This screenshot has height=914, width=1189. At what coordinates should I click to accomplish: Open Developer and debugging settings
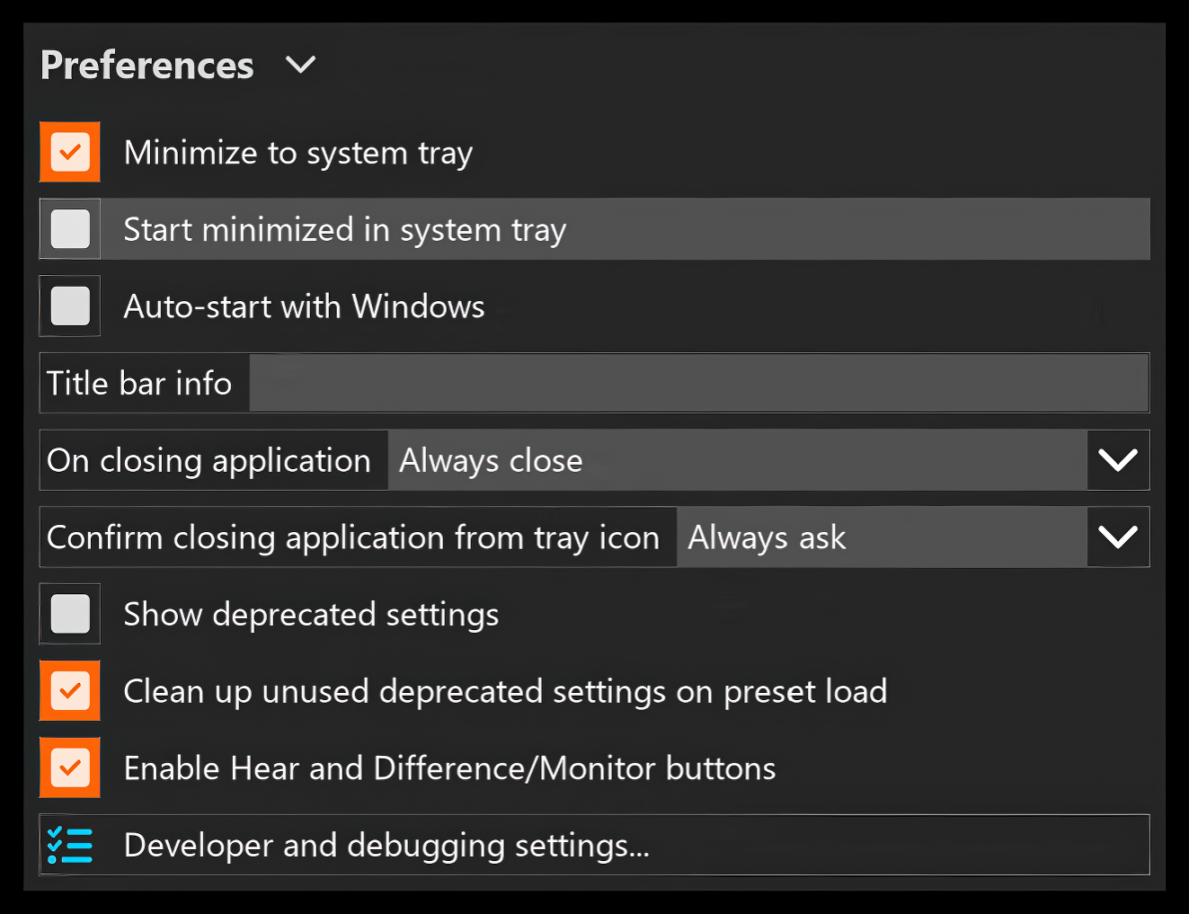point(594,845)
